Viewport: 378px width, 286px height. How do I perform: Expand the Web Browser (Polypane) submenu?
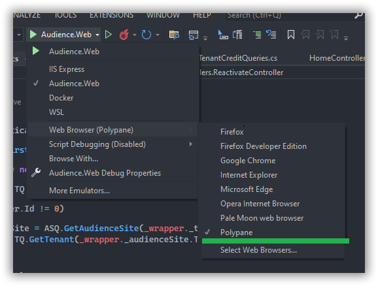(x=113, y=130)
